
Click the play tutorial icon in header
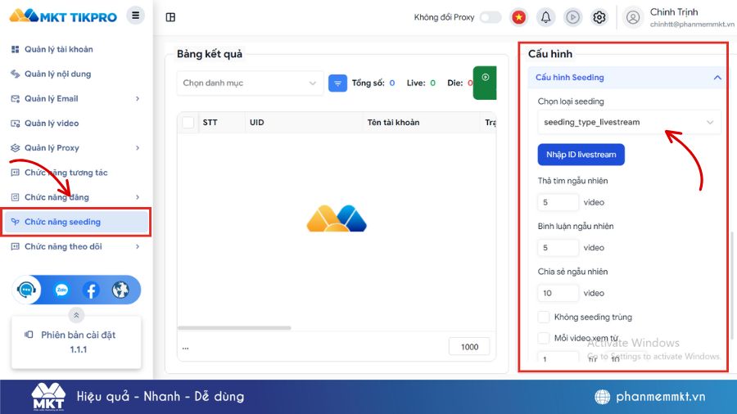[572, 17]
